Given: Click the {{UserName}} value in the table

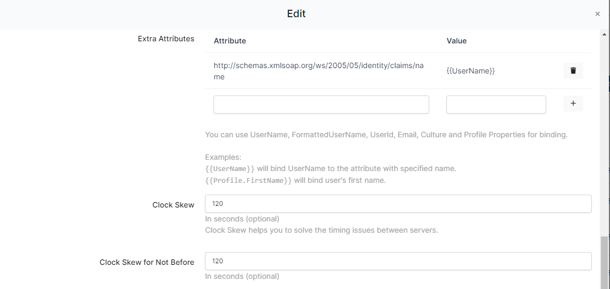Looking at the screenshot, I should click(470, 71).
